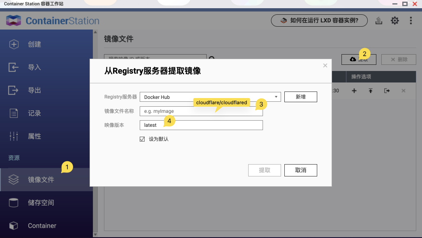Click the 新增 button beside Registry dropdown

pos(301,97)
